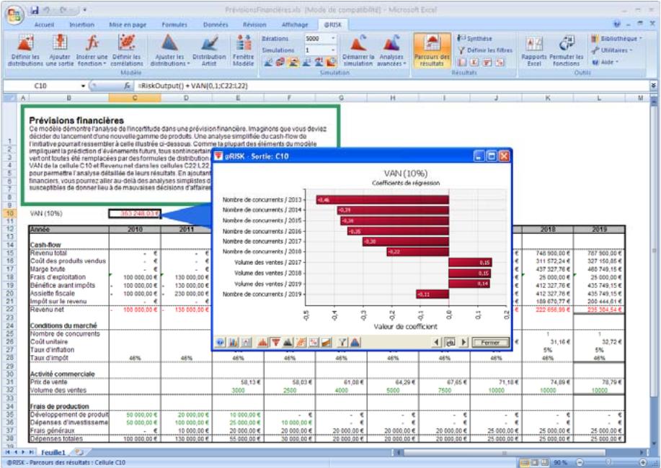The width and height of the screenshot is (661, 468).
Task: Toggle Fenêtre Modèle display
Action: tap(243, 48)
